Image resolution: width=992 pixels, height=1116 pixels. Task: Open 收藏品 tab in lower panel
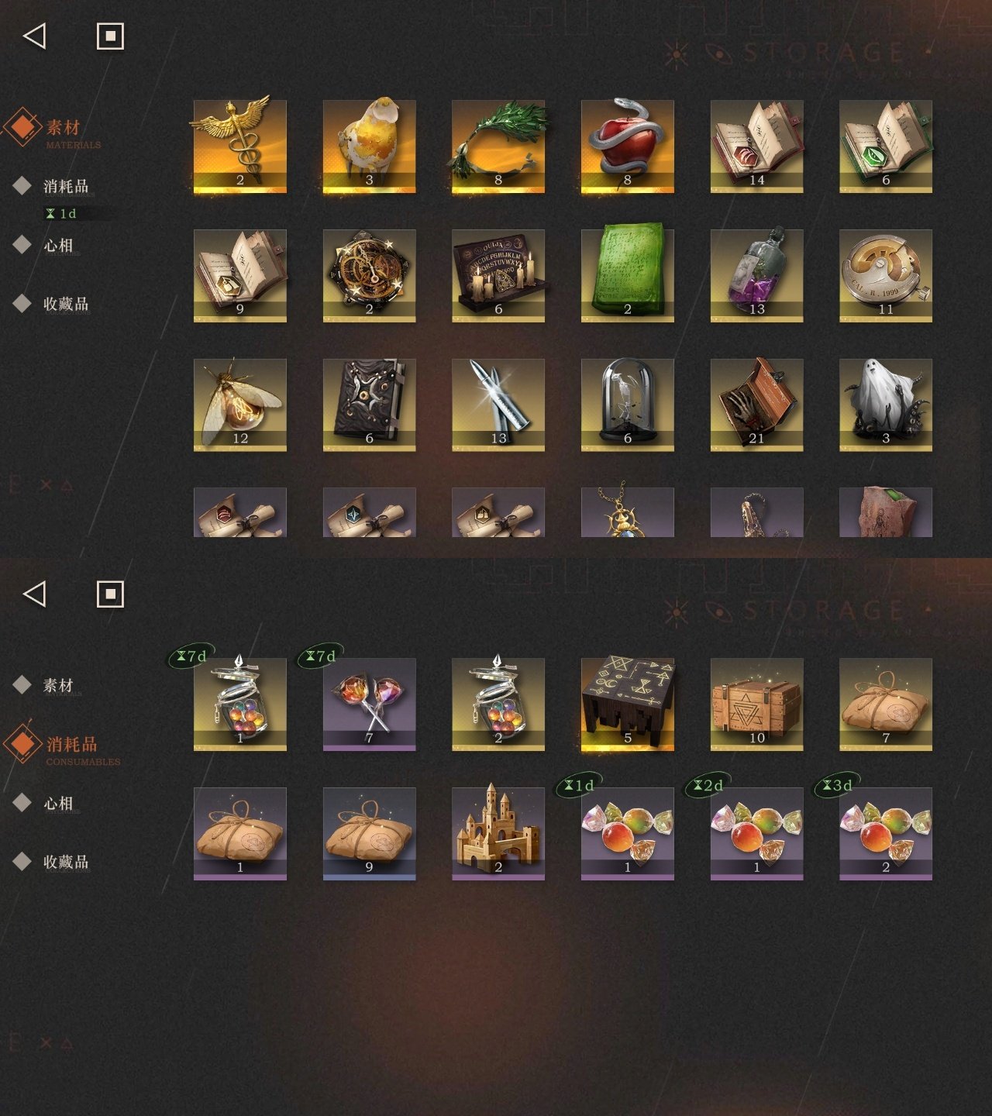click(x=66, y=862)
